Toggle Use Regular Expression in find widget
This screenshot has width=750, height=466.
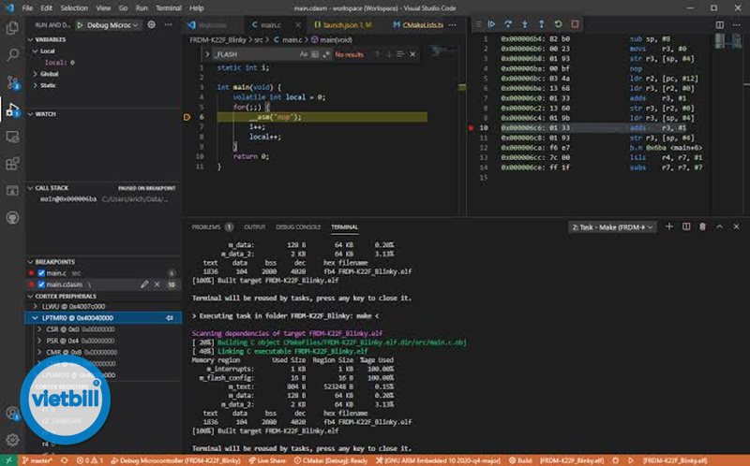tap(325, 54)
